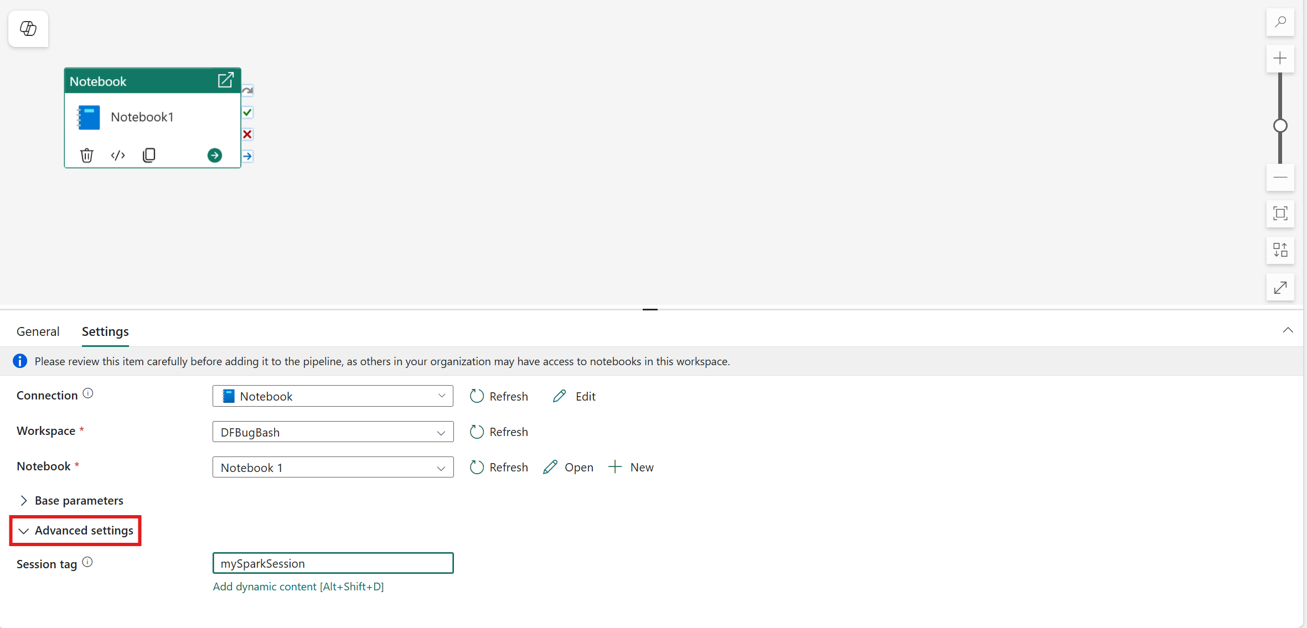Auto-align pipeline activities

point(1280,250)
